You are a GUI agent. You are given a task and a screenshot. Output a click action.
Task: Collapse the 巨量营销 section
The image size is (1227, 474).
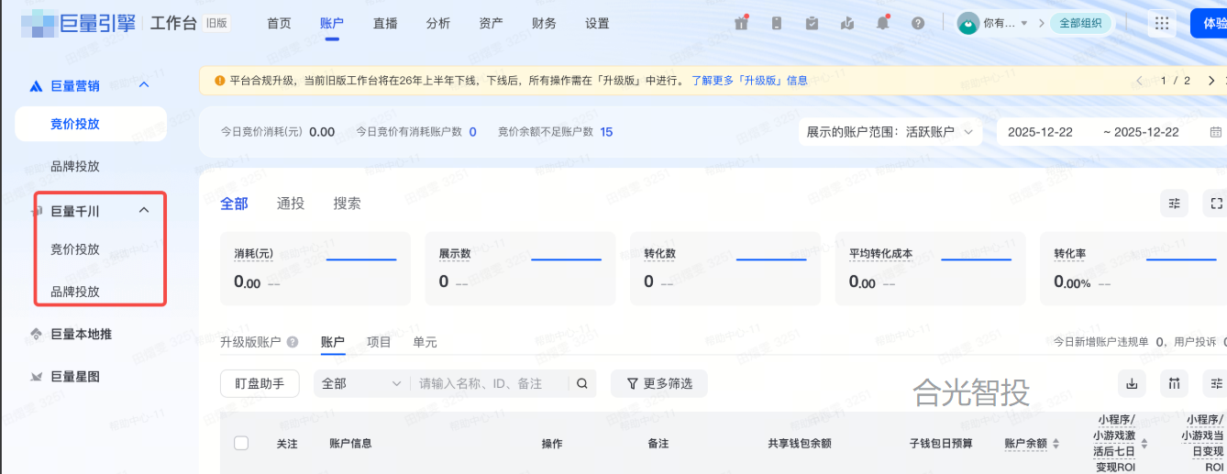(143, 84)
